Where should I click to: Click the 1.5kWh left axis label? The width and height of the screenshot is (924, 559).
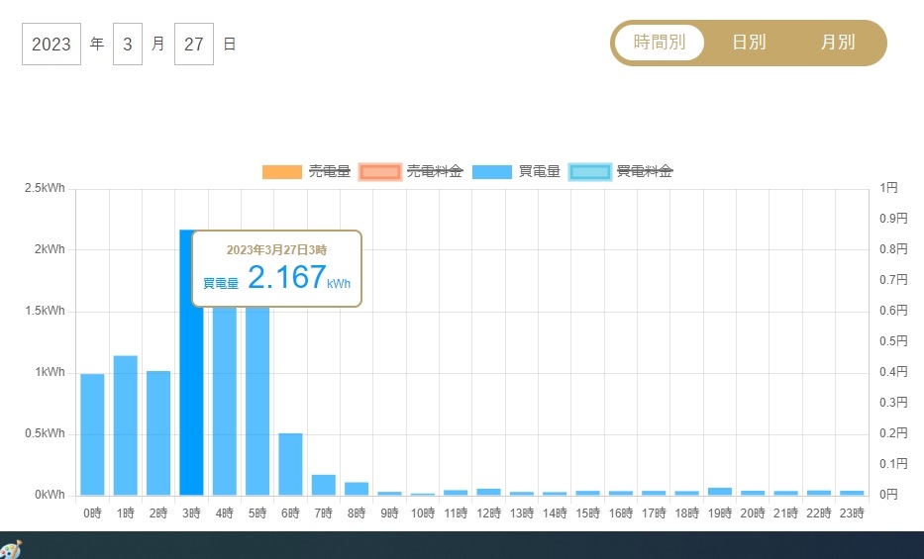click(45, 310)
